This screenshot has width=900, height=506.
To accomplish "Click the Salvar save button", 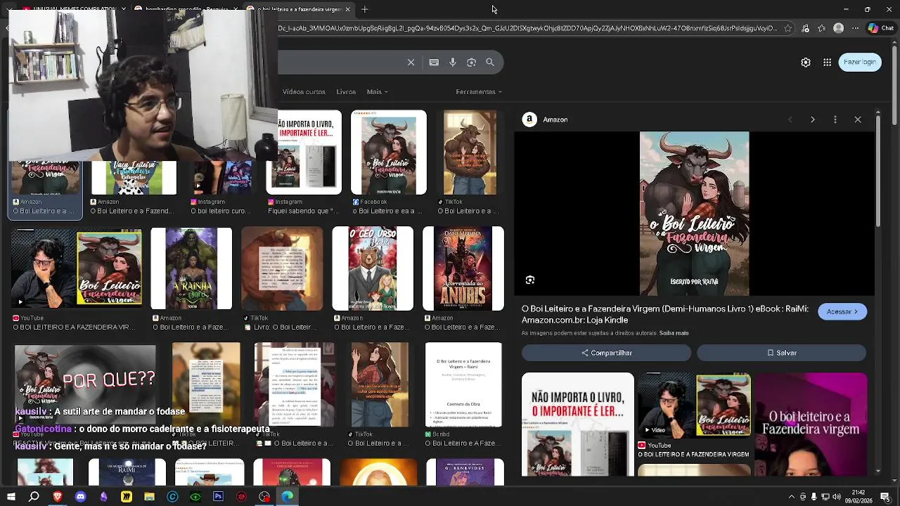I will point(781,353).
